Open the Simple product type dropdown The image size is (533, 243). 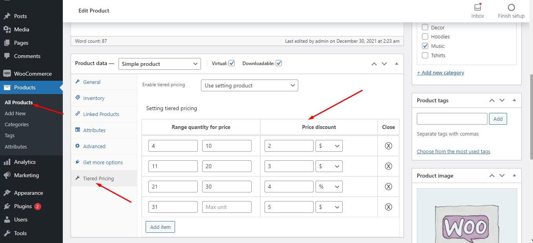point(159,63)
